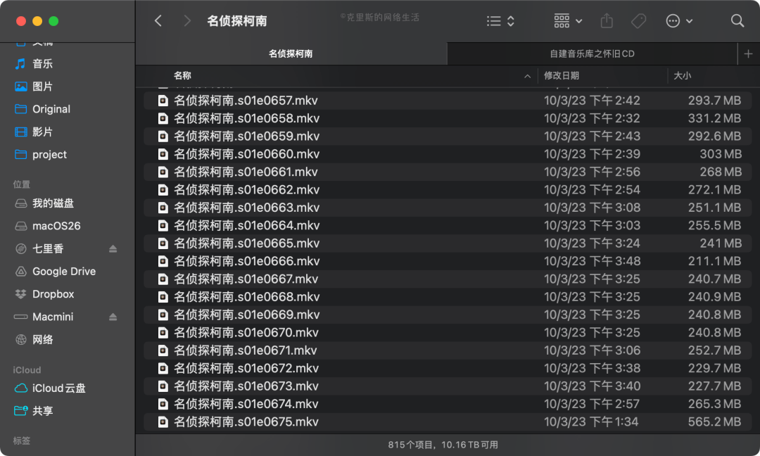Screen dimensions: 760x456
Task: Click the Google Drive triangle icon
Action: point(21,272)
